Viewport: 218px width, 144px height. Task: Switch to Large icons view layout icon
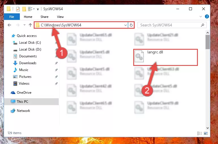coord(206,133)
